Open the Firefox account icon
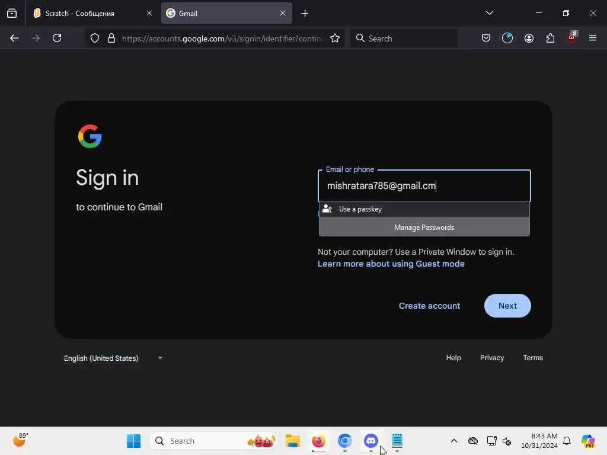The width and height of the screenshot is (607, 455). 529,38
